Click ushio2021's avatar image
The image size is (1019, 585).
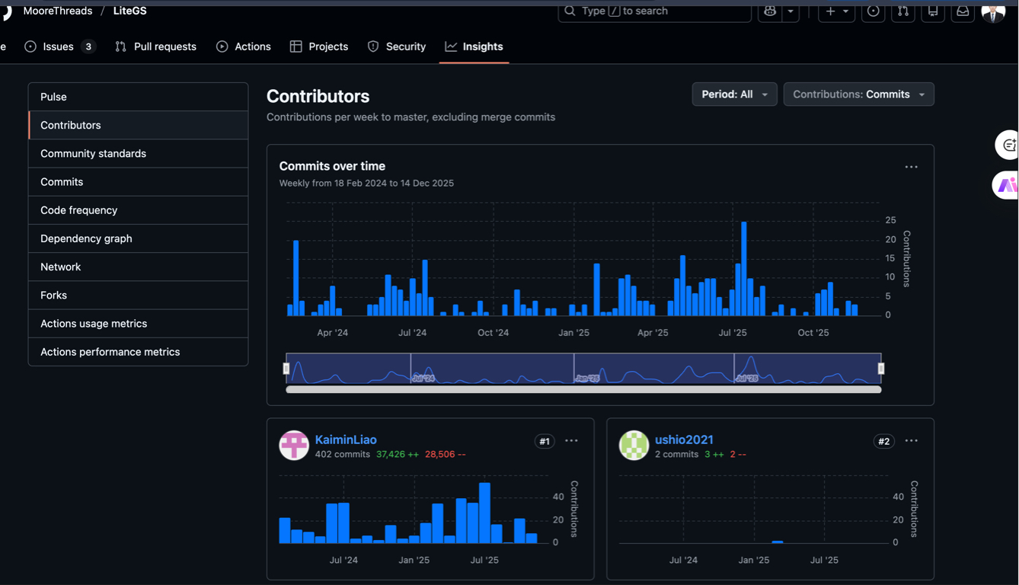(634, 446)
